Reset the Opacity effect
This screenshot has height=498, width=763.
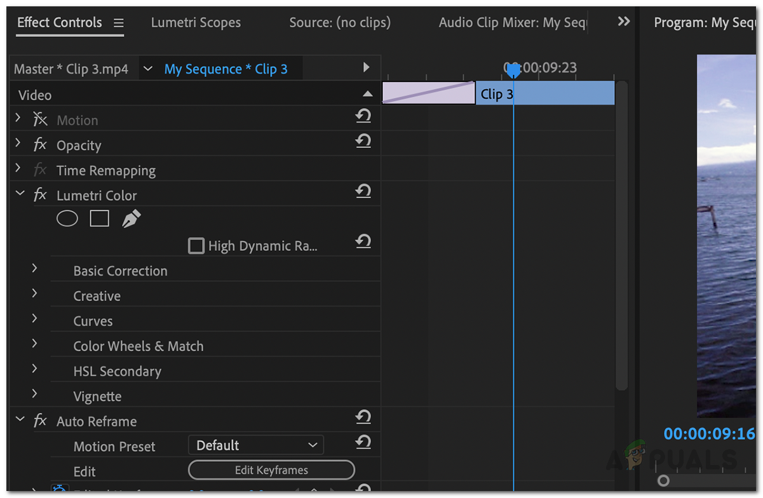363,141
